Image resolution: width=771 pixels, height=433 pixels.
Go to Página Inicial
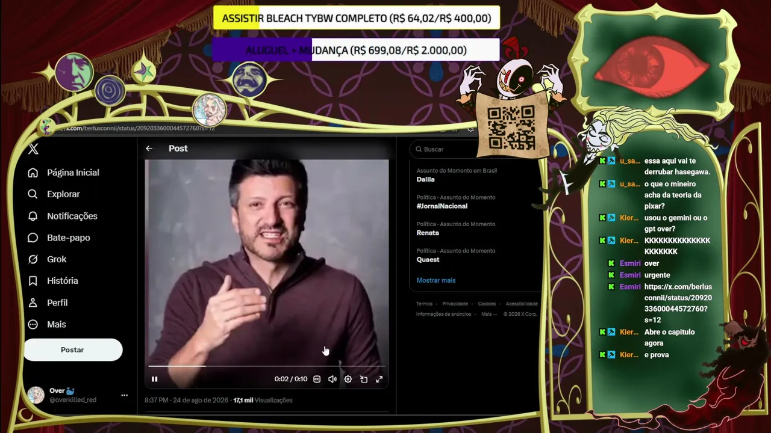63,173
